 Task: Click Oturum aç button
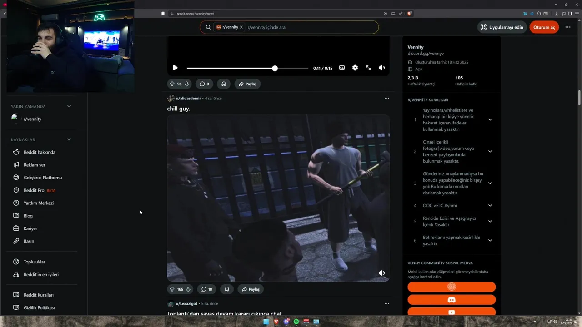544,27
